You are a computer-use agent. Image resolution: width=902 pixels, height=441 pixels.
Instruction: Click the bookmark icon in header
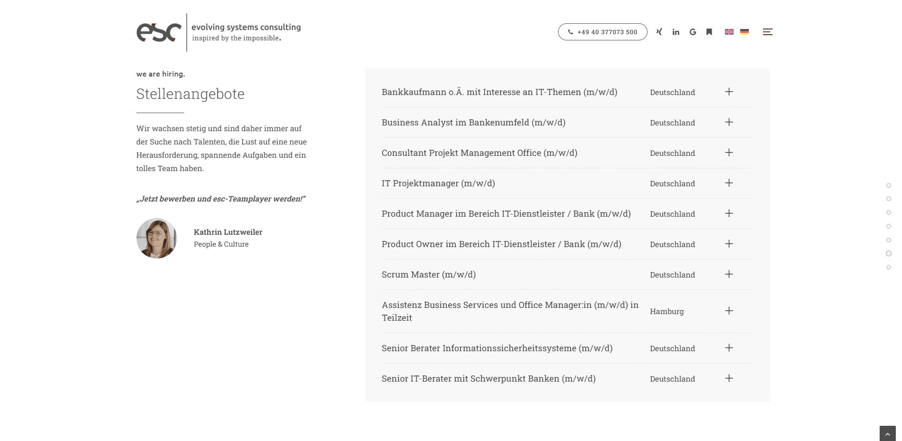point(709,32)
